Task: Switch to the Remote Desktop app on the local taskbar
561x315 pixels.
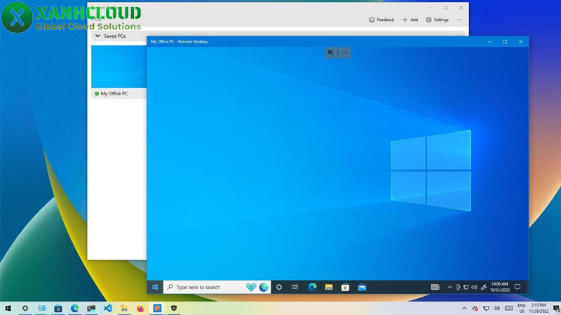Action: point(41,308)
